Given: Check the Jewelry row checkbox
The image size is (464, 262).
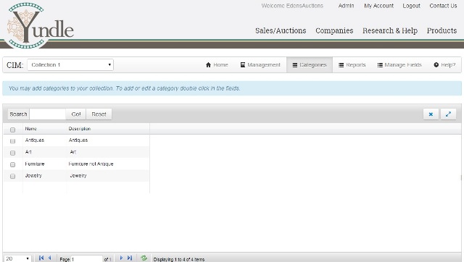Looking at the screenshot, I should [12, 176].
